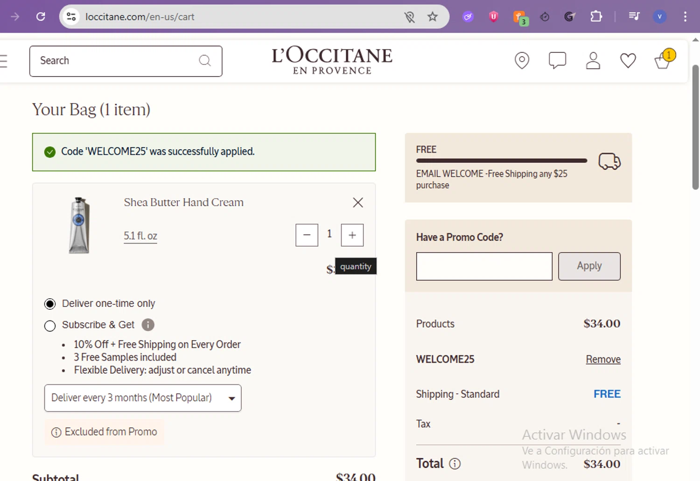Screen dimensions: 700x481
Task: Click the hand cream product thumbnail
Action: point(79,225)
